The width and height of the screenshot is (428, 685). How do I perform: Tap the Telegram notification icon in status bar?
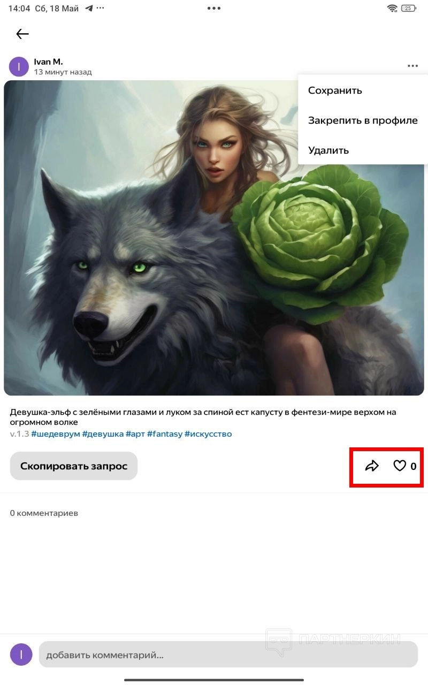tap(88, 8)
